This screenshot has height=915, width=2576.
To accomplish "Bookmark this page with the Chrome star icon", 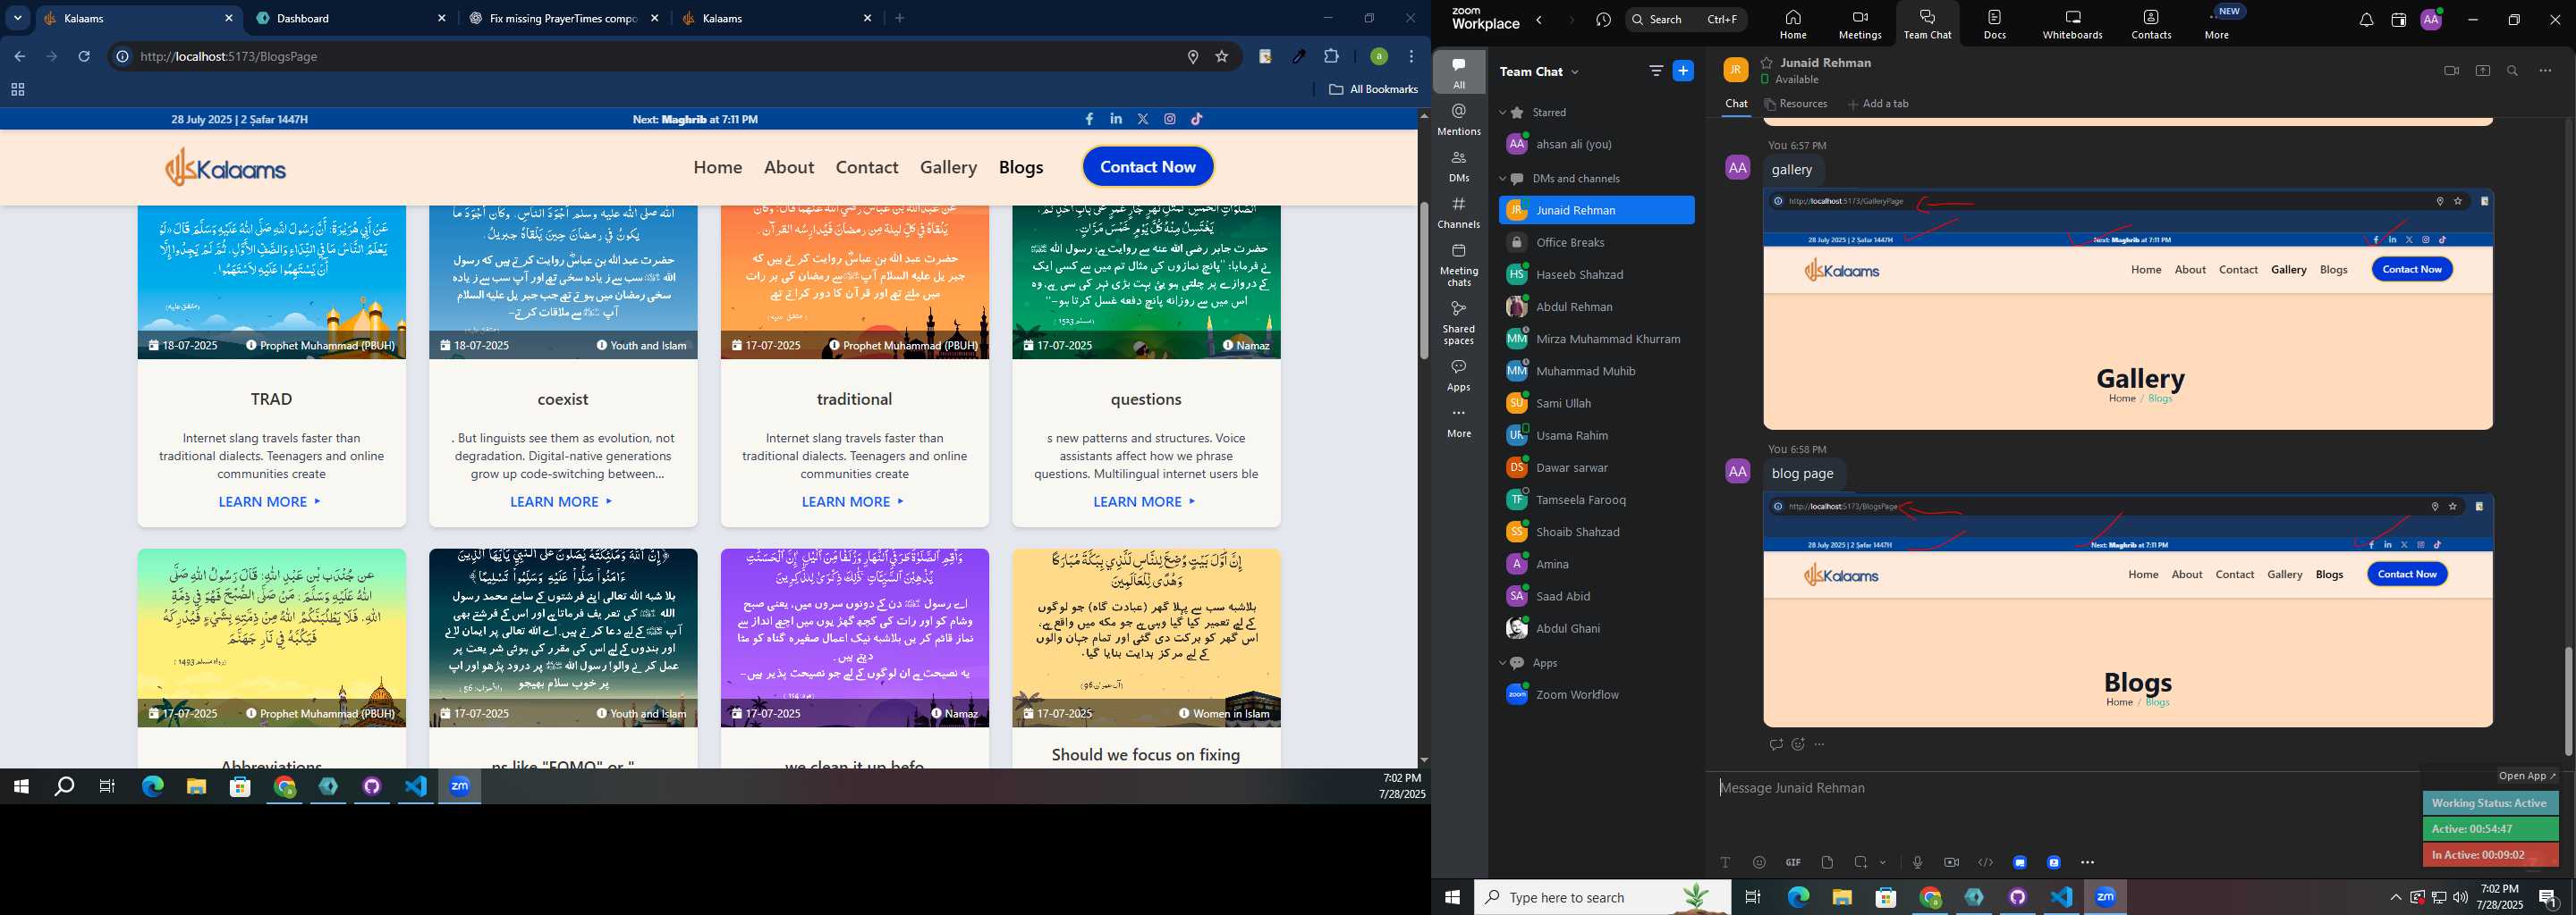I will (x=1222, y=57).
